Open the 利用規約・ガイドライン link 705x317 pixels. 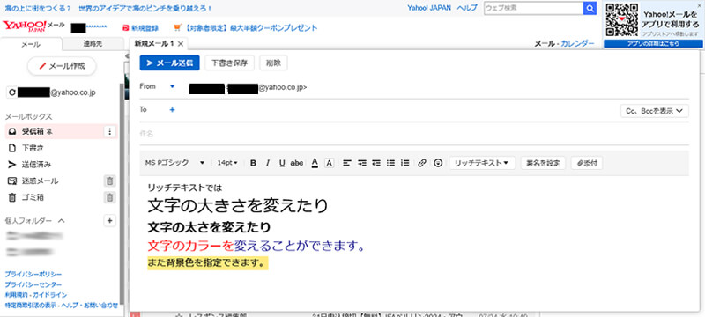35,295
